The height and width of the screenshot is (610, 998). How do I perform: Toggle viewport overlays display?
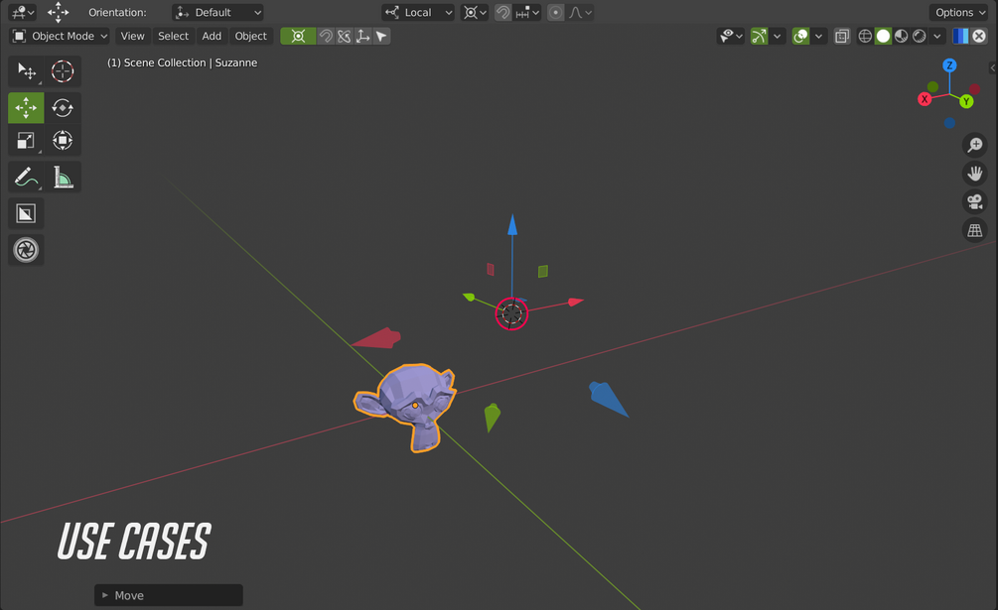pos(801,37)
